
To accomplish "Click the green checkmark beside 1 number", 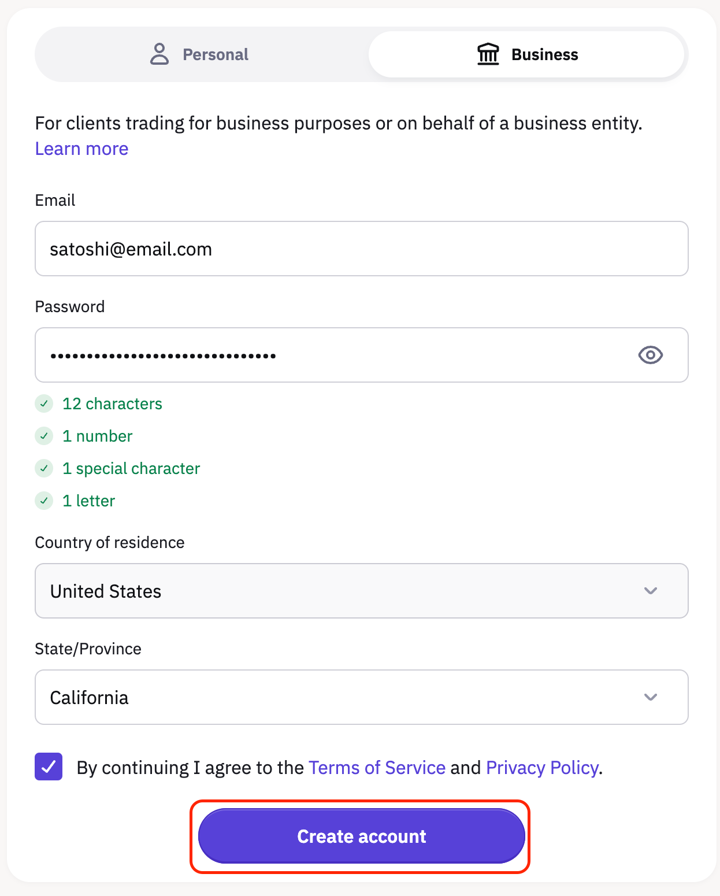I will 44,436.
